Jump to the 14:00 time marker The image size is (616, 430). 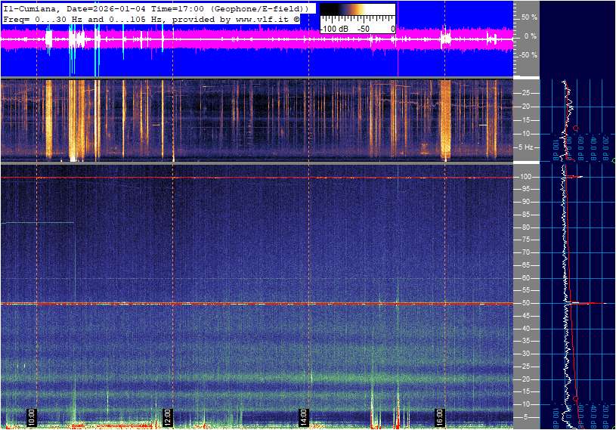click(303, 417)
